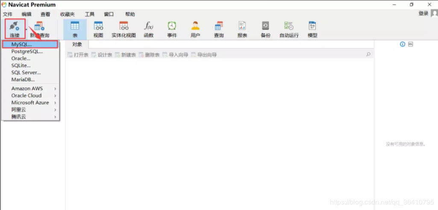Viewport: 438px width, 210px height.
Task: Click the 删除表 delete table icon
Action: [x=141, y=55]
